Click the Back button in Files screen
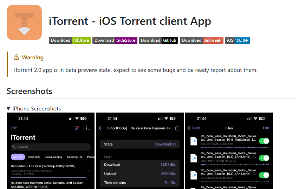The image size is (305, 189). click(194, 128)
